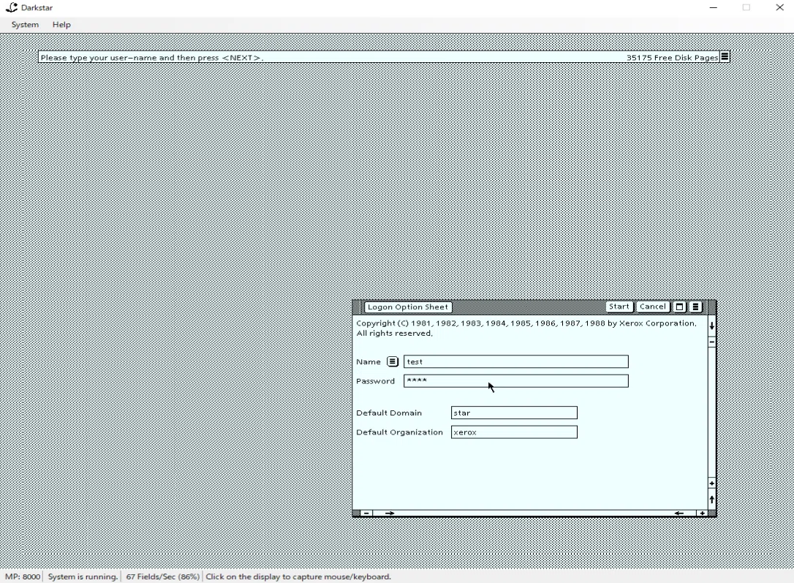Click vertical scrollbar up arrow at bottom
Viewport: 794px width, 583px height.
pos(711,500)
